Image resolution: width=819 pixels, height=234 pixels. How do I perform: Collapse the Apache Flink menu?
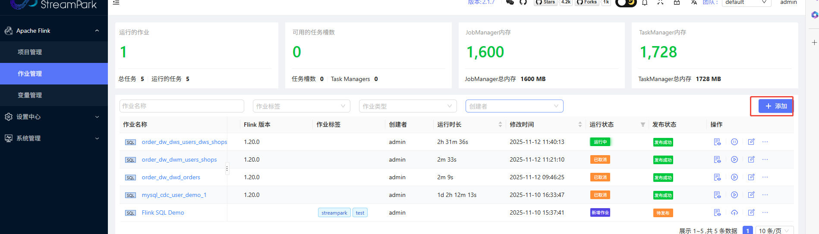(x=54, y=31)
